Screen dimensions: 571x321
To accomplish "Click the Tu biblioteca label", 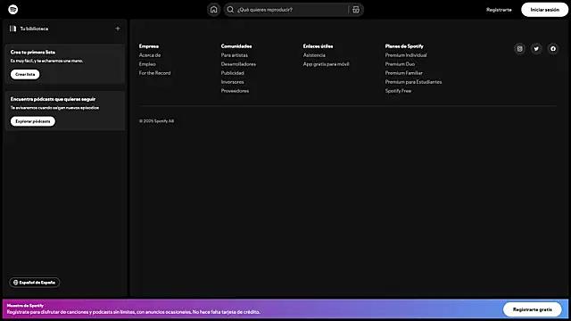I will click(x=34, y=29).
